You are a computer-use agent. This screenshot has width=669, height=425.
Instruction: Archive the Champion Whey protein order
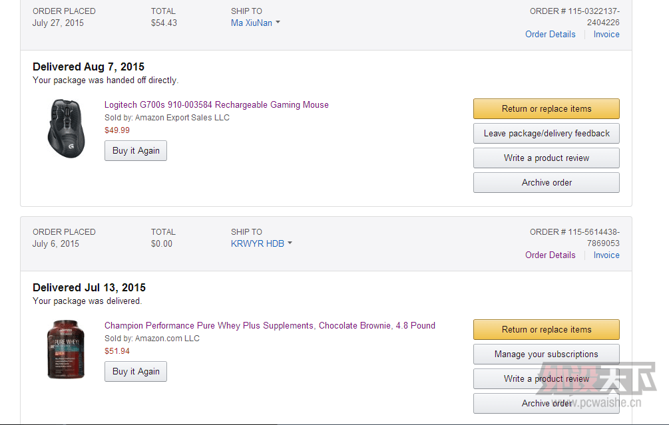tap(546, 403)
